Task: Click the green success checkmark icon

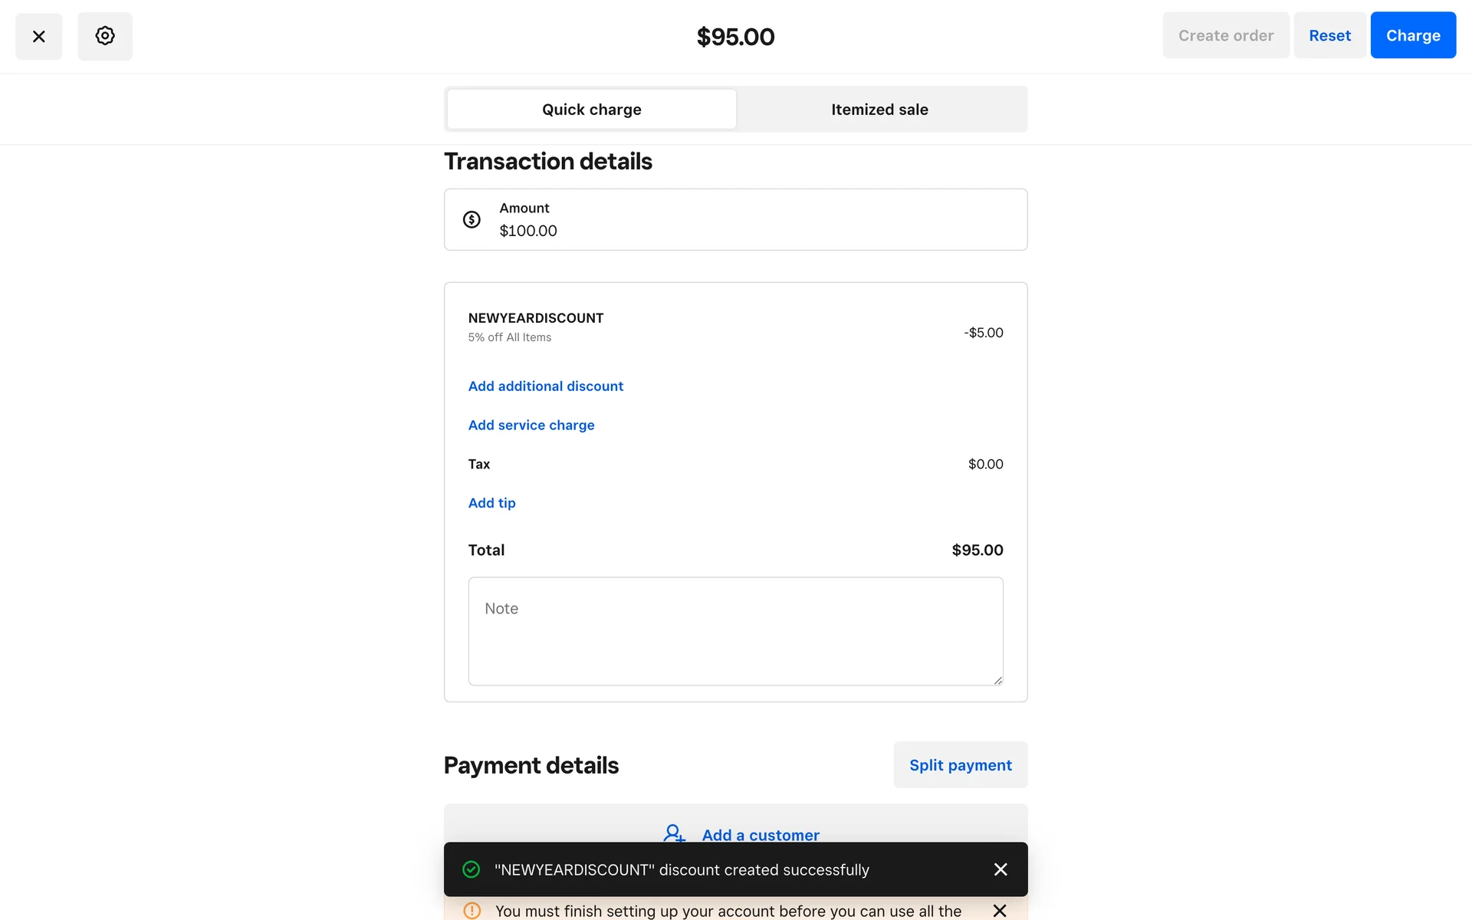Action: (472, 869)
